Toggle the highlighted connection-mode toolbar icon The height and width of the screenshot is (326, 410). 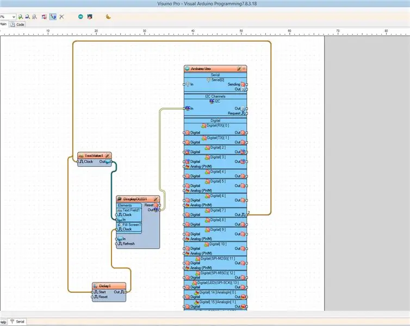(x=53, y=17)
